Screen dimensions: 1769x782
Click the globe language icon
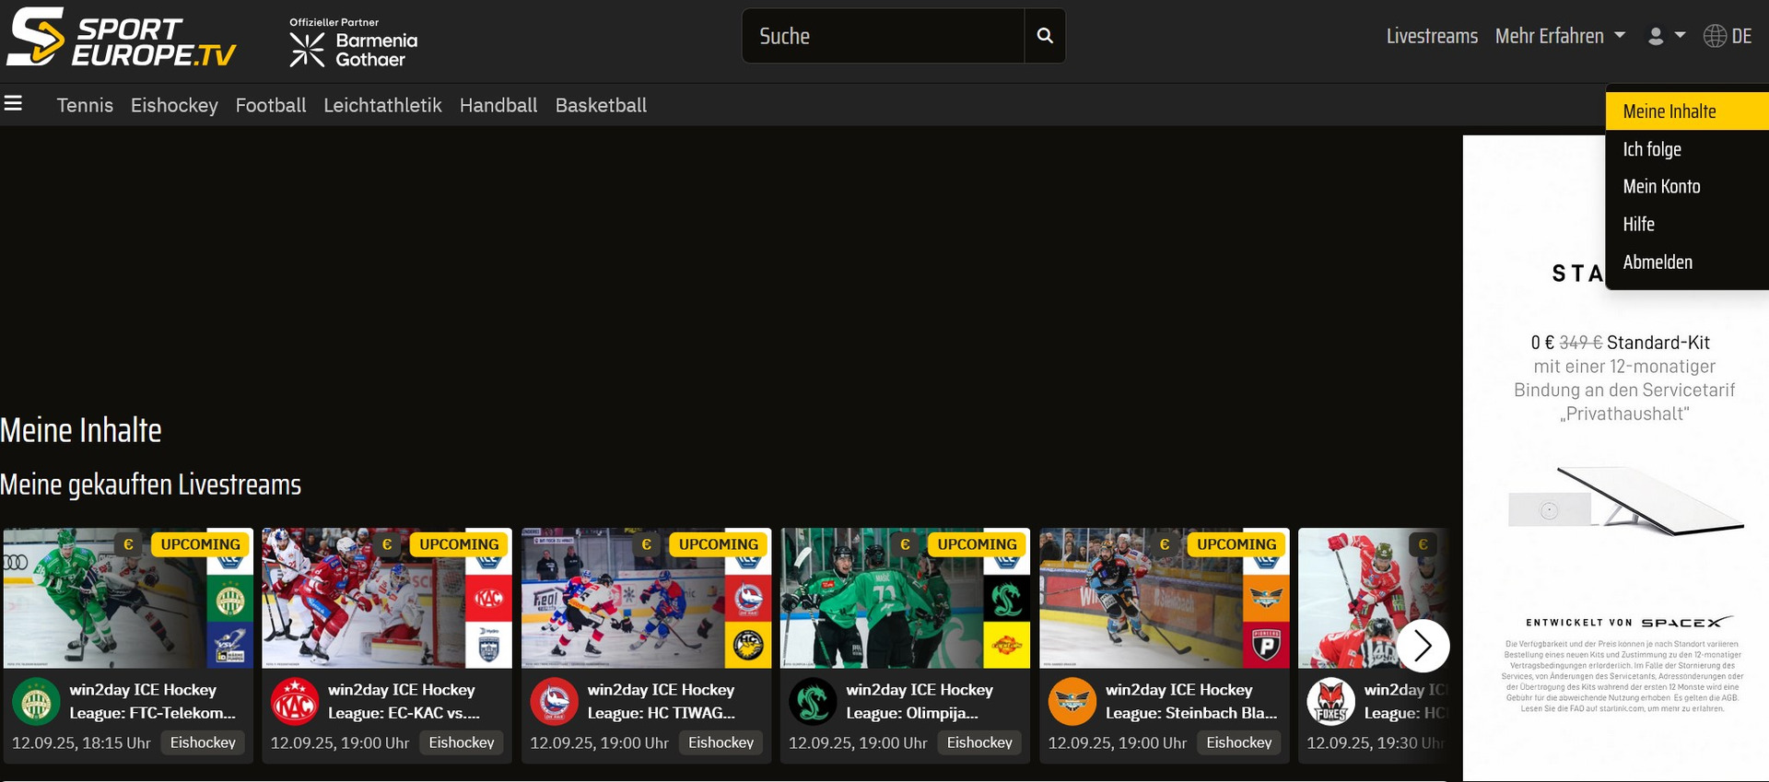(1715, 36)
